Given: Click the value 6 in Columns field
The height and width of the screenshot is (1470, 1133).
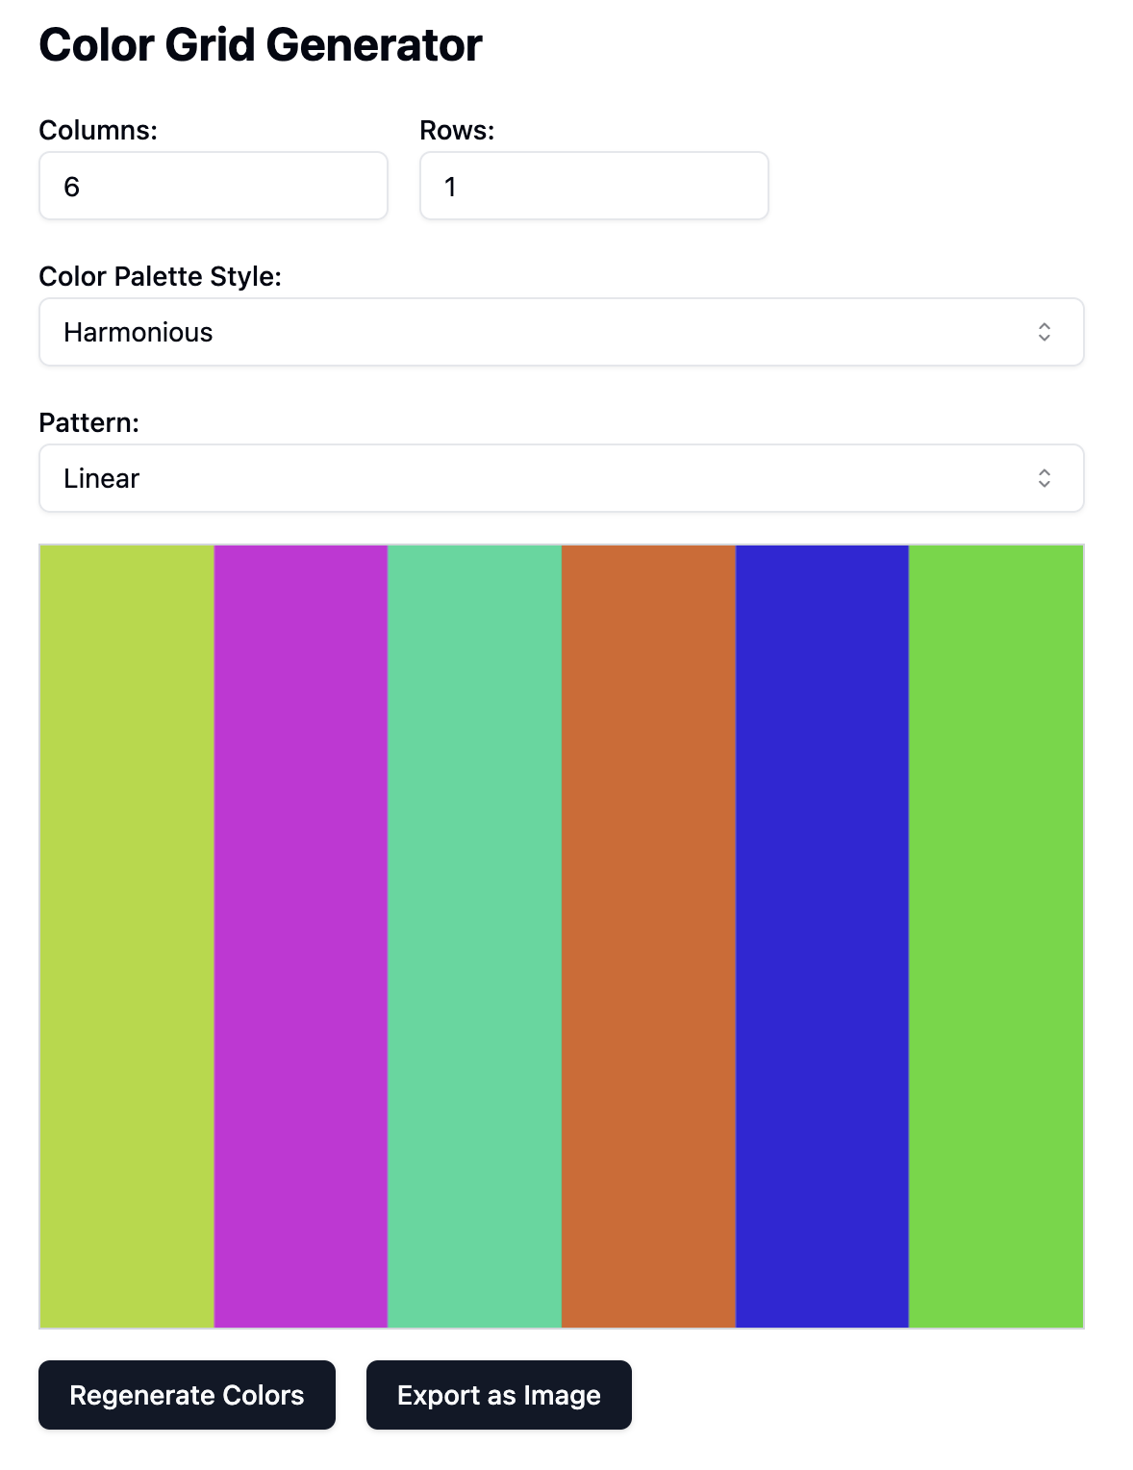Looking at the screenshot, I should tap(70, 186).
